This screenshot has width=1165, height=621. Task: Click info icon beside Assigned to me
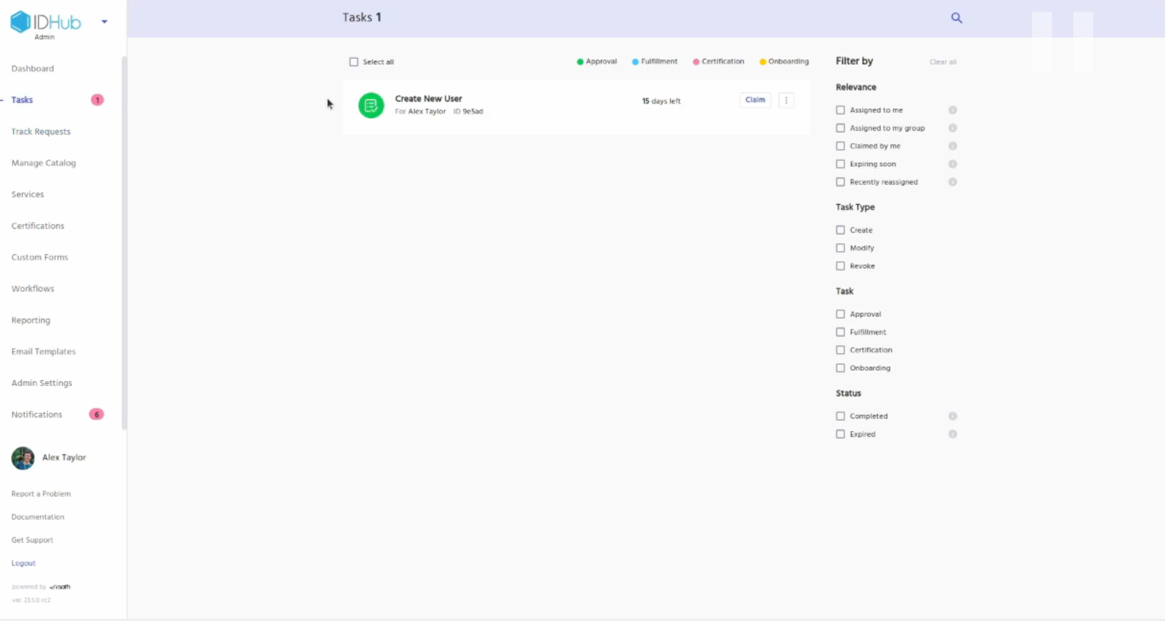(x=952, y=110)
